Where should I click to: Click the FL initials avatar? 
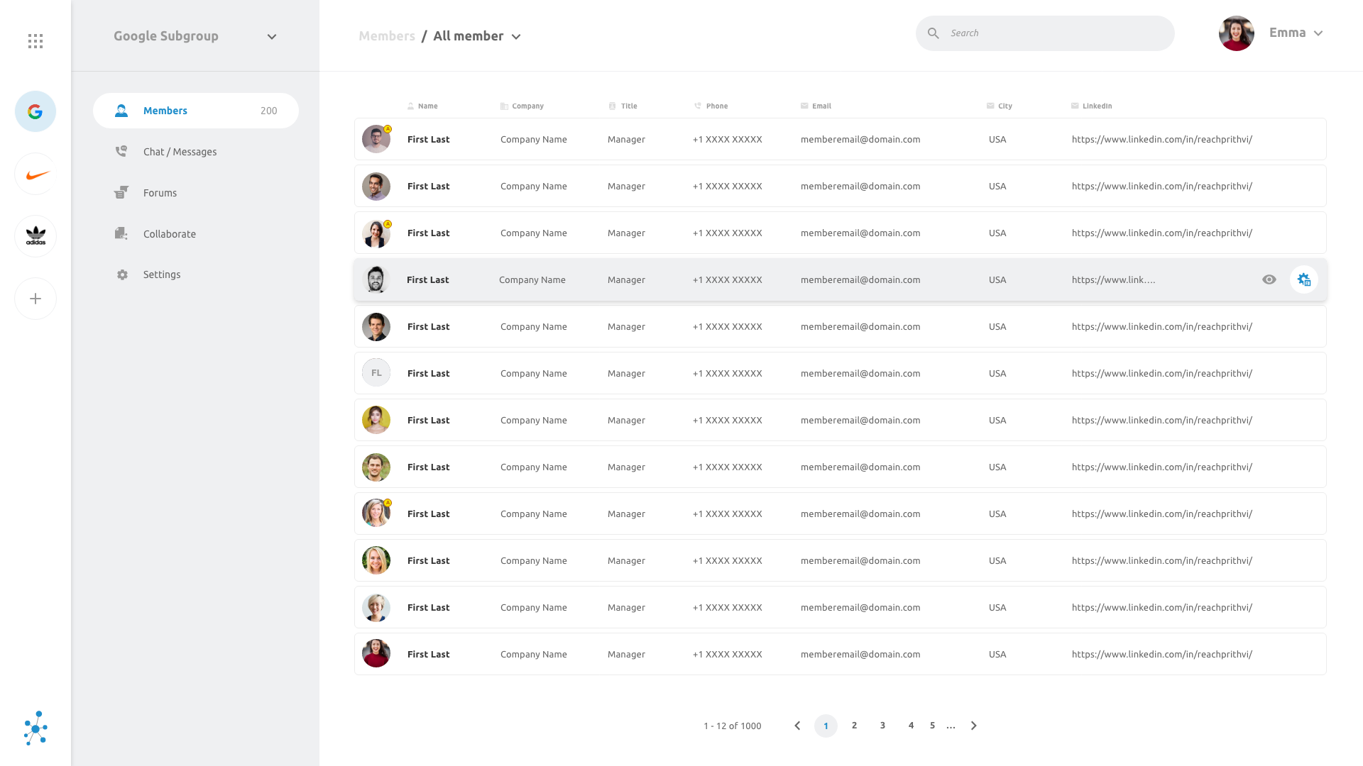click(x=376, y=373)
